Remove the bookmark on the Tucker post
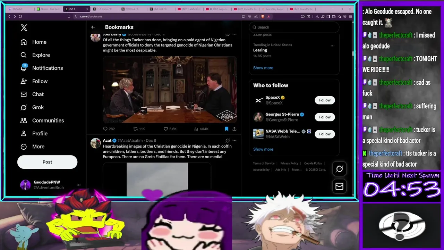444x250 pixels. click(227, 129)
